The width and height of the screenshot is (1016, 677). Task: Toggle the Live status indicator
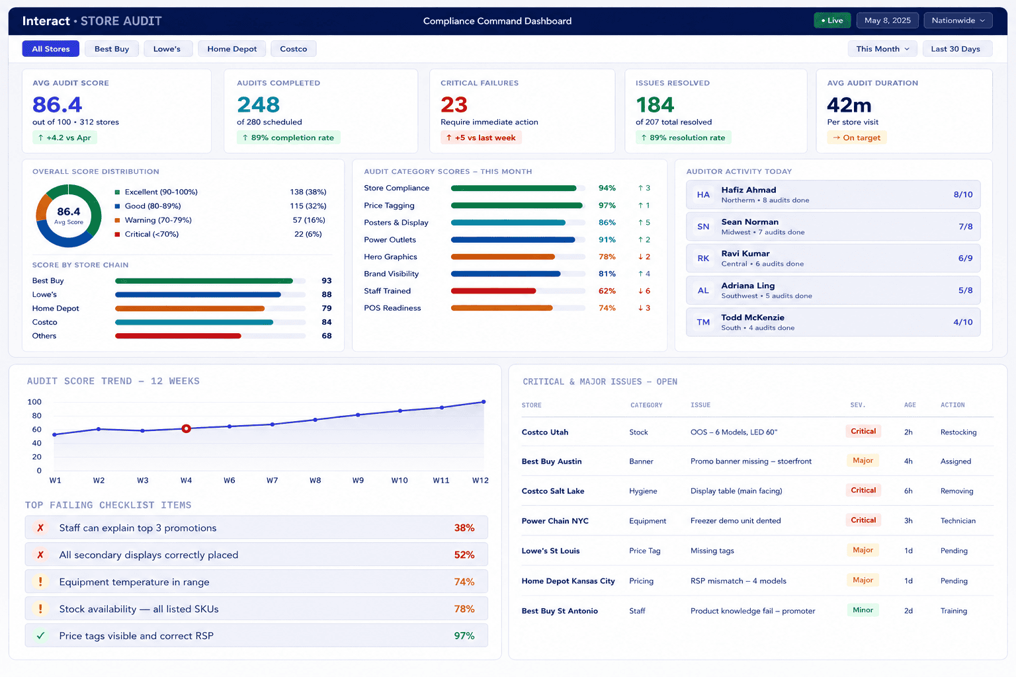pos(832,20)
